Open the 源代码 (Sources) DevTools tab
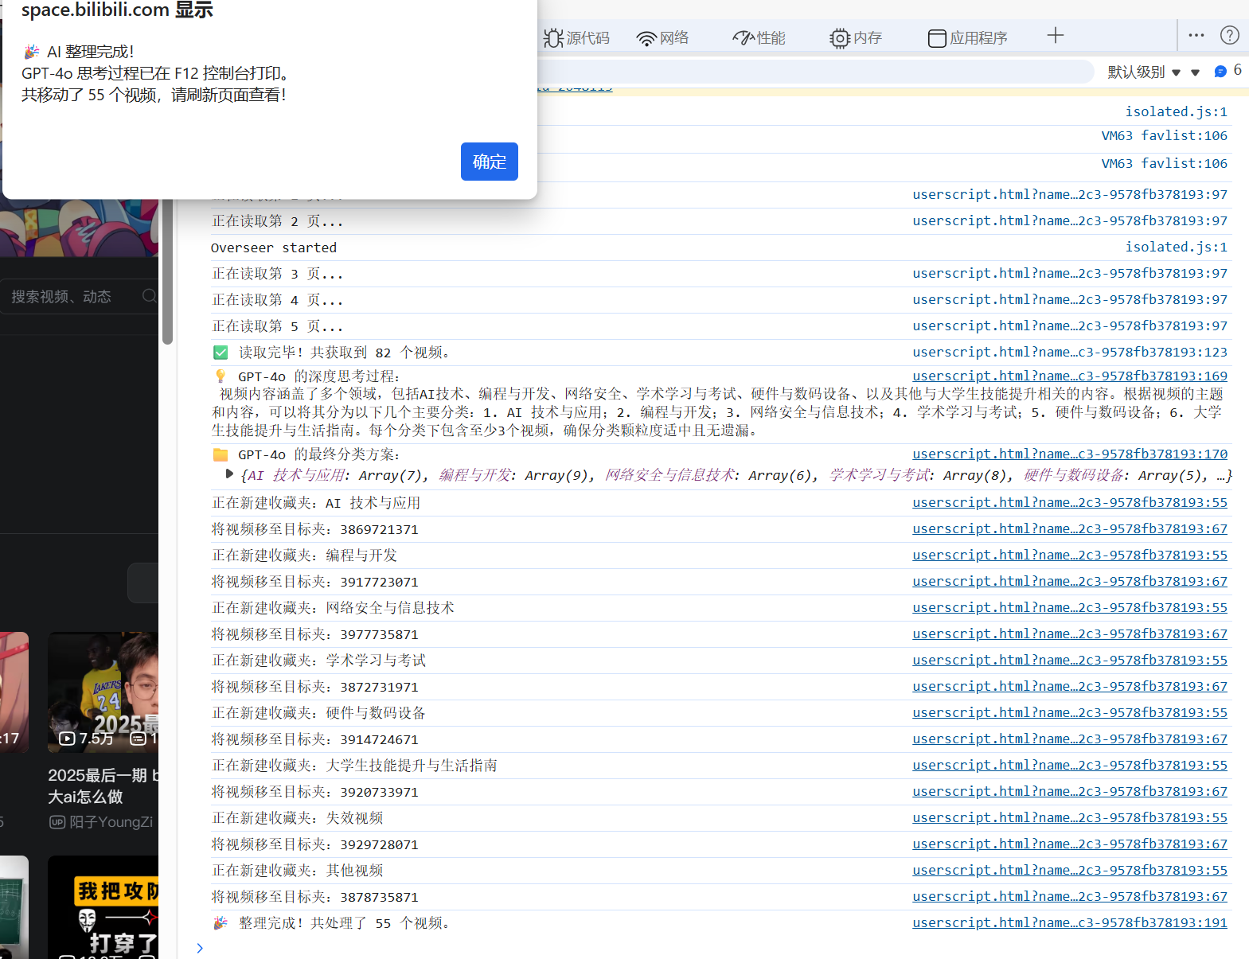Viewport: 1249px width, 959px height. coord(576,37)
